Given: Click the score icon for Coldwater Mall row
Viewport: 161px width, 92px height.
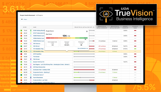Looking at the screenshot, I should tap(21, 70).
